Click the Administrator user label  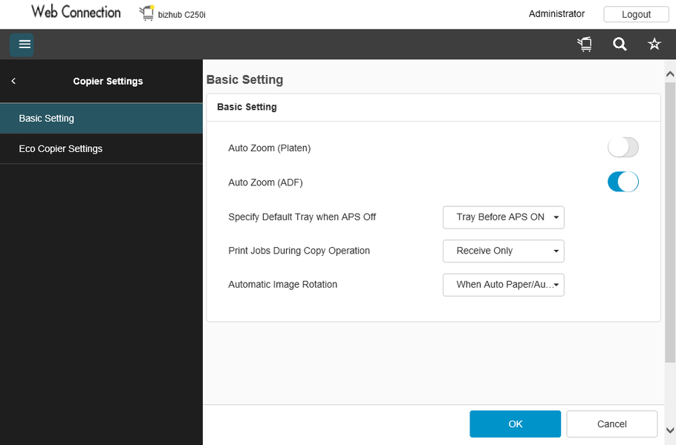tap(556, 13)
